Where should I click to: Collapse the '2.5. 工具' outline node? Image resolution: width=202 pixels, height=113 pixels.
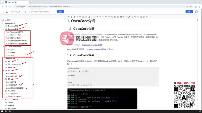pos(3,79)
